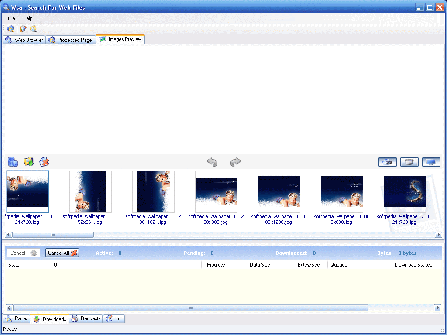
Task: Select the softpedia_wallpaper_1_1600x1200 thumbnail
Action: click(x=279, y=191)
